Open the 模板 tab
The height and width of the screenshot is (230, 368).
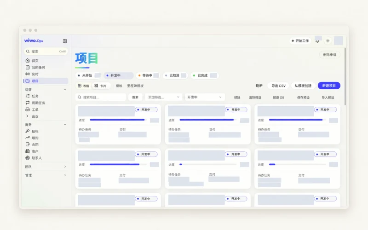pos(119,86)
